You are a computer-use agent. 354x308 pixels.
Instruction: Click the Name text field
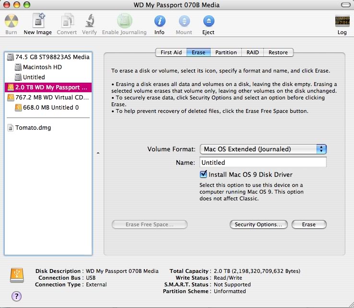263,162
